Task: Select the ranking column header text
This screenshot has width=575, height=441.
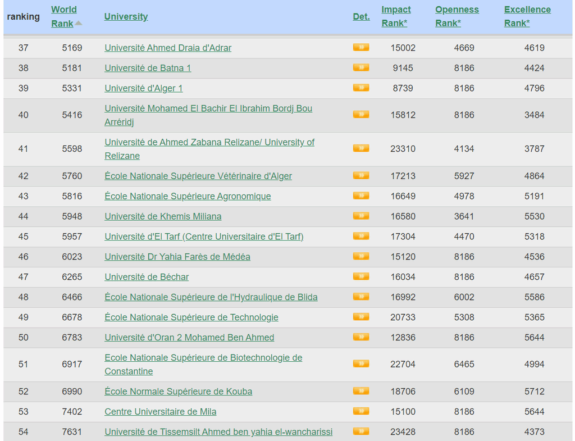Action: (23, 16)
